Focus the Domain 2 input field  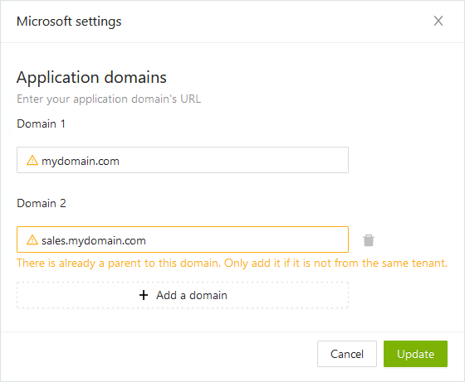coord(183,239)
